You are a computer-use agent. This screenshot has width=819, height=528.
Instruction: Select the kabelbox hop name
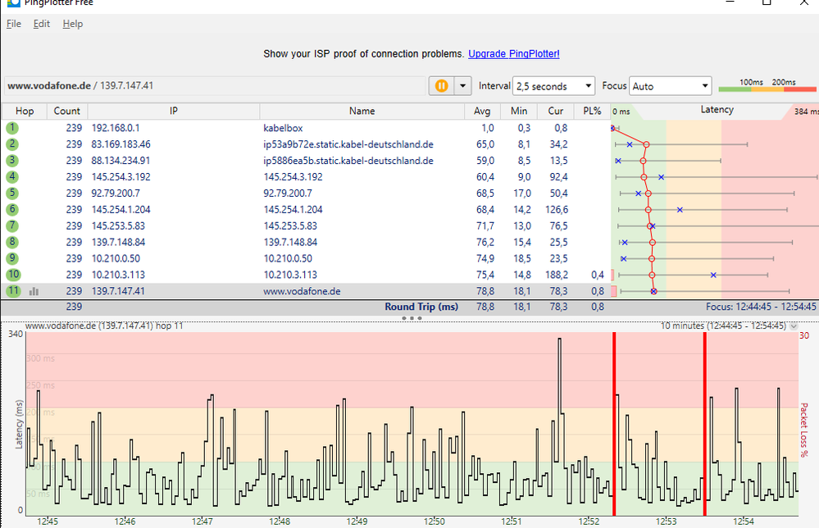tap(283, 128)
